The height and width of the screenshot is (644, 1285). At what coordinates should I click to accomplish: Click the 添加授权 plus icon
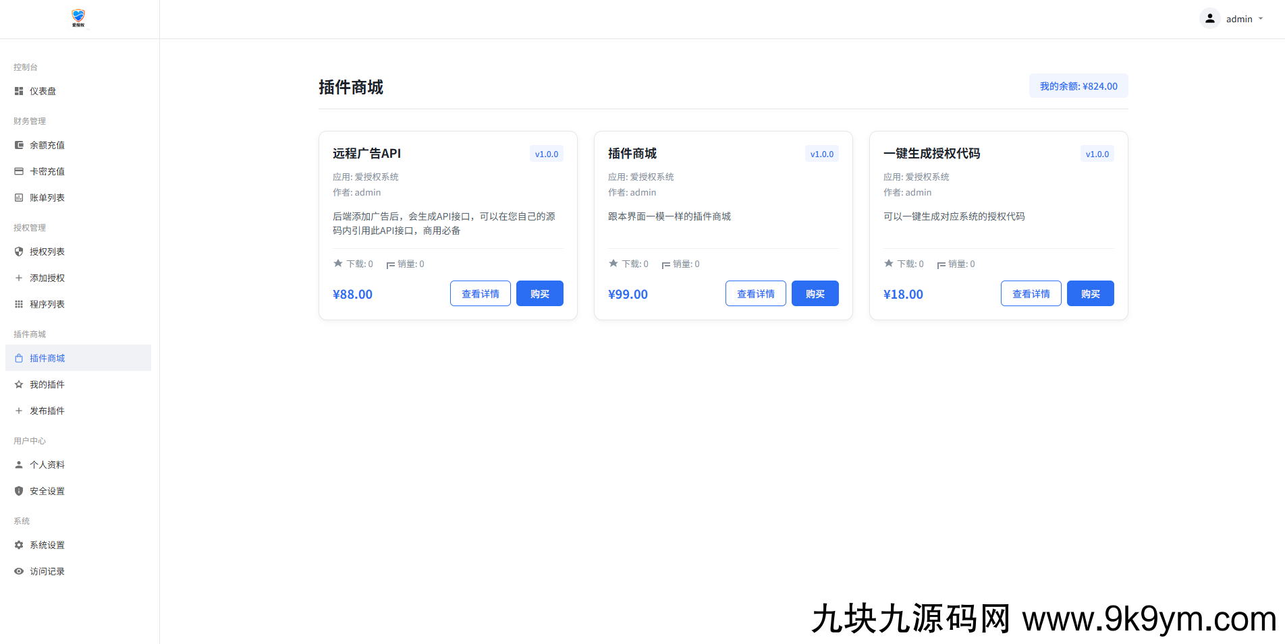[18, 277]
